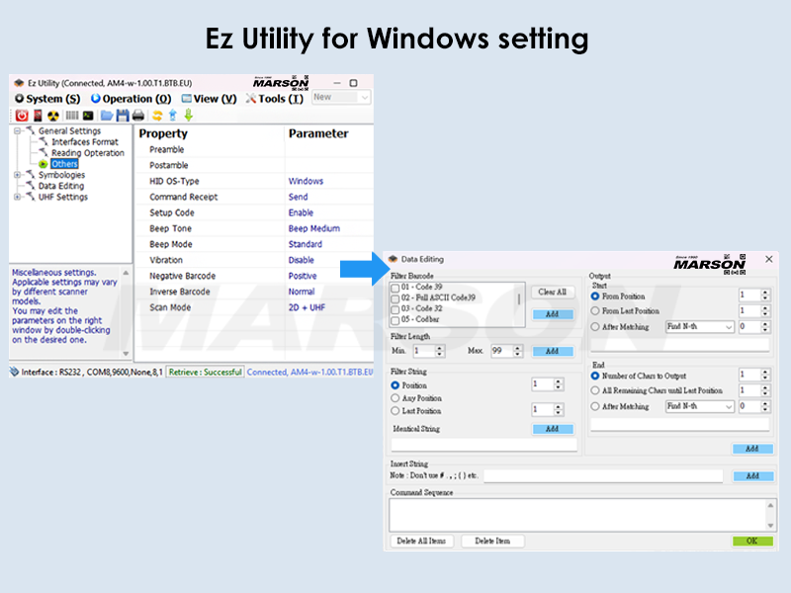Open the System (S) menu
The width and height of the screenshot is (791, 593).
point(47,99)
